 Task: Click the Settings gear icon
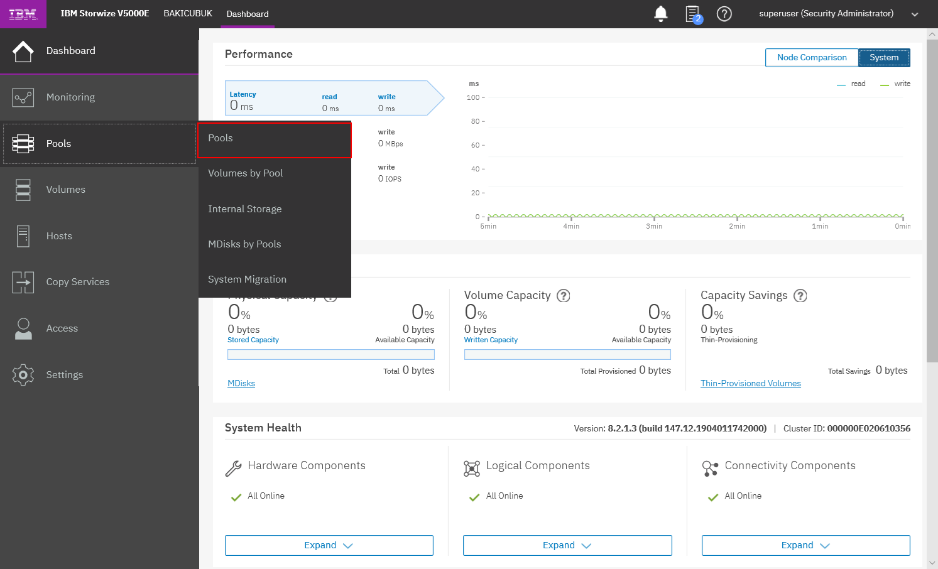click(x=23, y=375)
